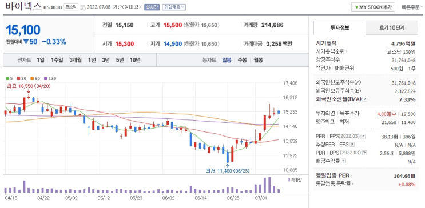The image size is (425, 208).
Task: Click the 저가 value 14,900
Action: coord(173,43)
